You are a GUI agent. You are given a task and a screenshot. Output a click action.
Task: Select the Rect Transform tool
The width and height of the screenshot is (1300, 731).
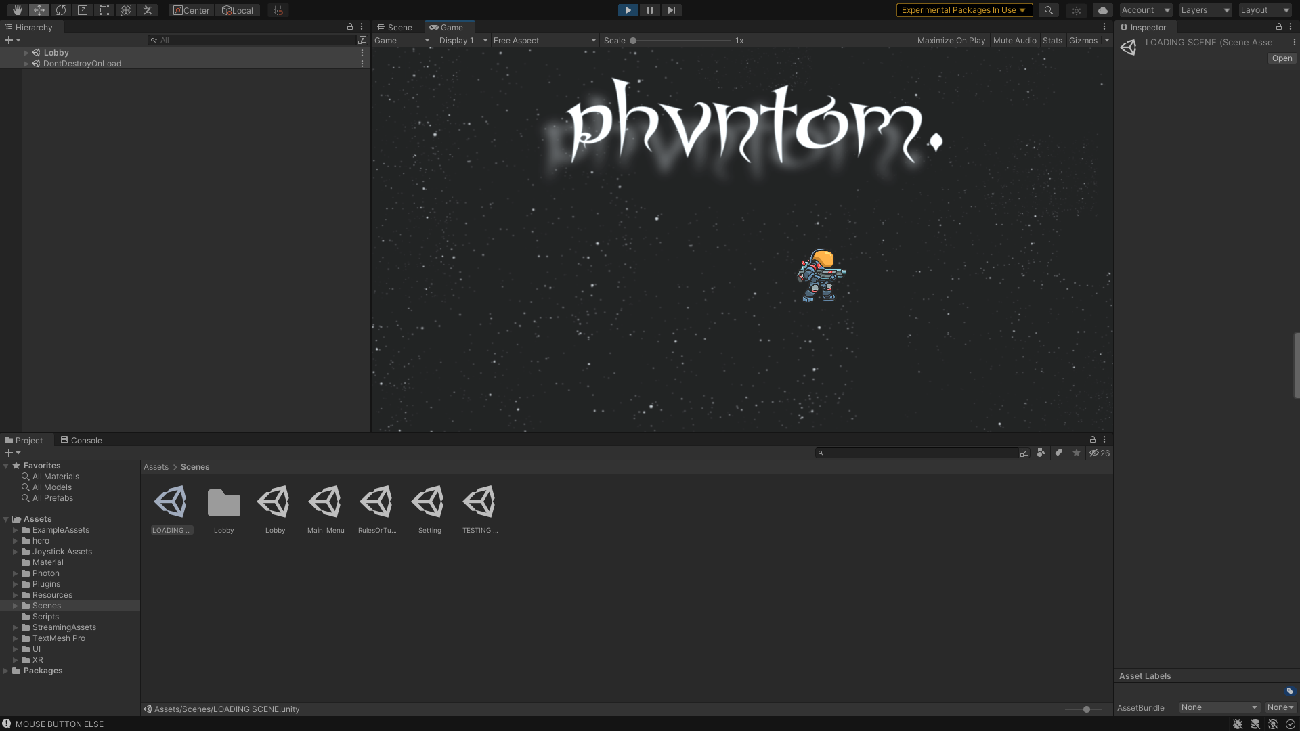click(x=104, y=10)
